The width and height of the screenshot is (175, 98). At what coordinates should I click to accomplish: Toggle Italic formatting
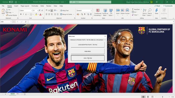[x=23, y=14]
